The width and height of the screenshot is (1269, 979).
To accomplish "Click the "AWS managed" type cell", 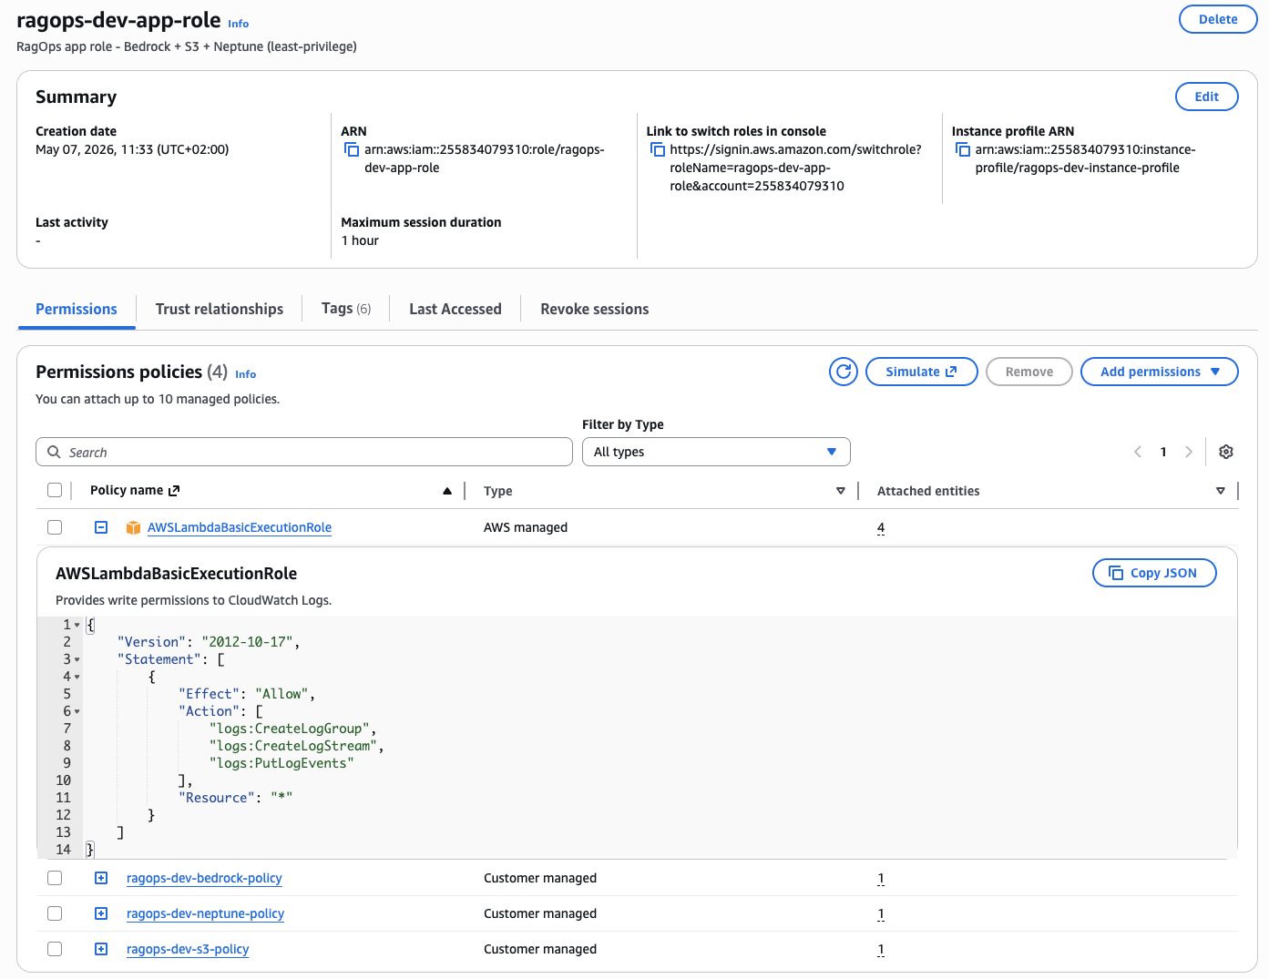I will pyautogui.click(x=526, y=527).
